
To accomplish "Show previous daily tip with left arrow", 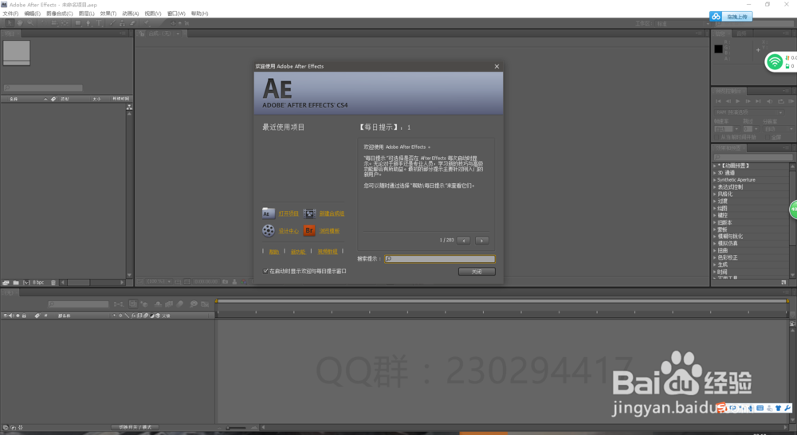I will pos(463,241).
